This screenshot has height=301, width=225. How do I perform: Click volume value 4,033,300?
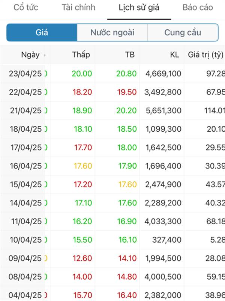[x=163, y=221]
